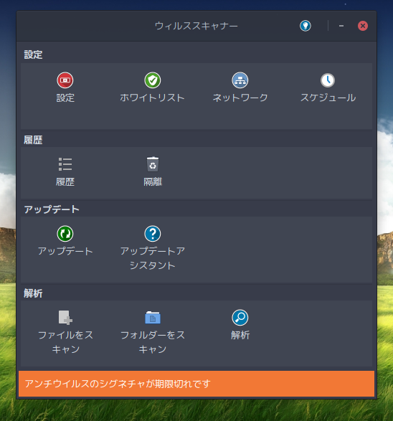Open the 隔離 quarantine trash icon
Viewport: 393px width, 421px height.
[x=153, y=164]
